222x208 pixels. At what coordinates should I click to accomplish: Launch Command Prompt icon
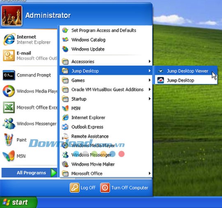pyautogui.click(x=9, y=75)
